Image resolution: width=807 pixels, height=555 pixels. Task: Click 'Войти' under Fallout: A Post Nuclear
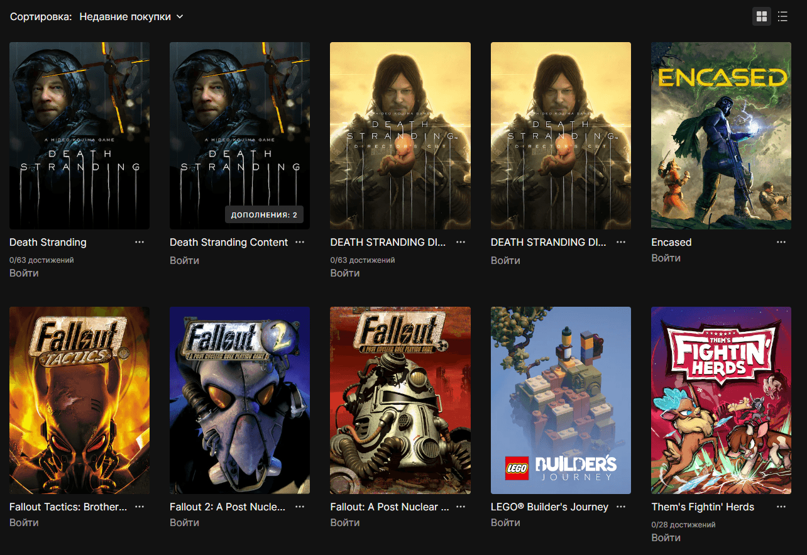[x=344, y=523]
